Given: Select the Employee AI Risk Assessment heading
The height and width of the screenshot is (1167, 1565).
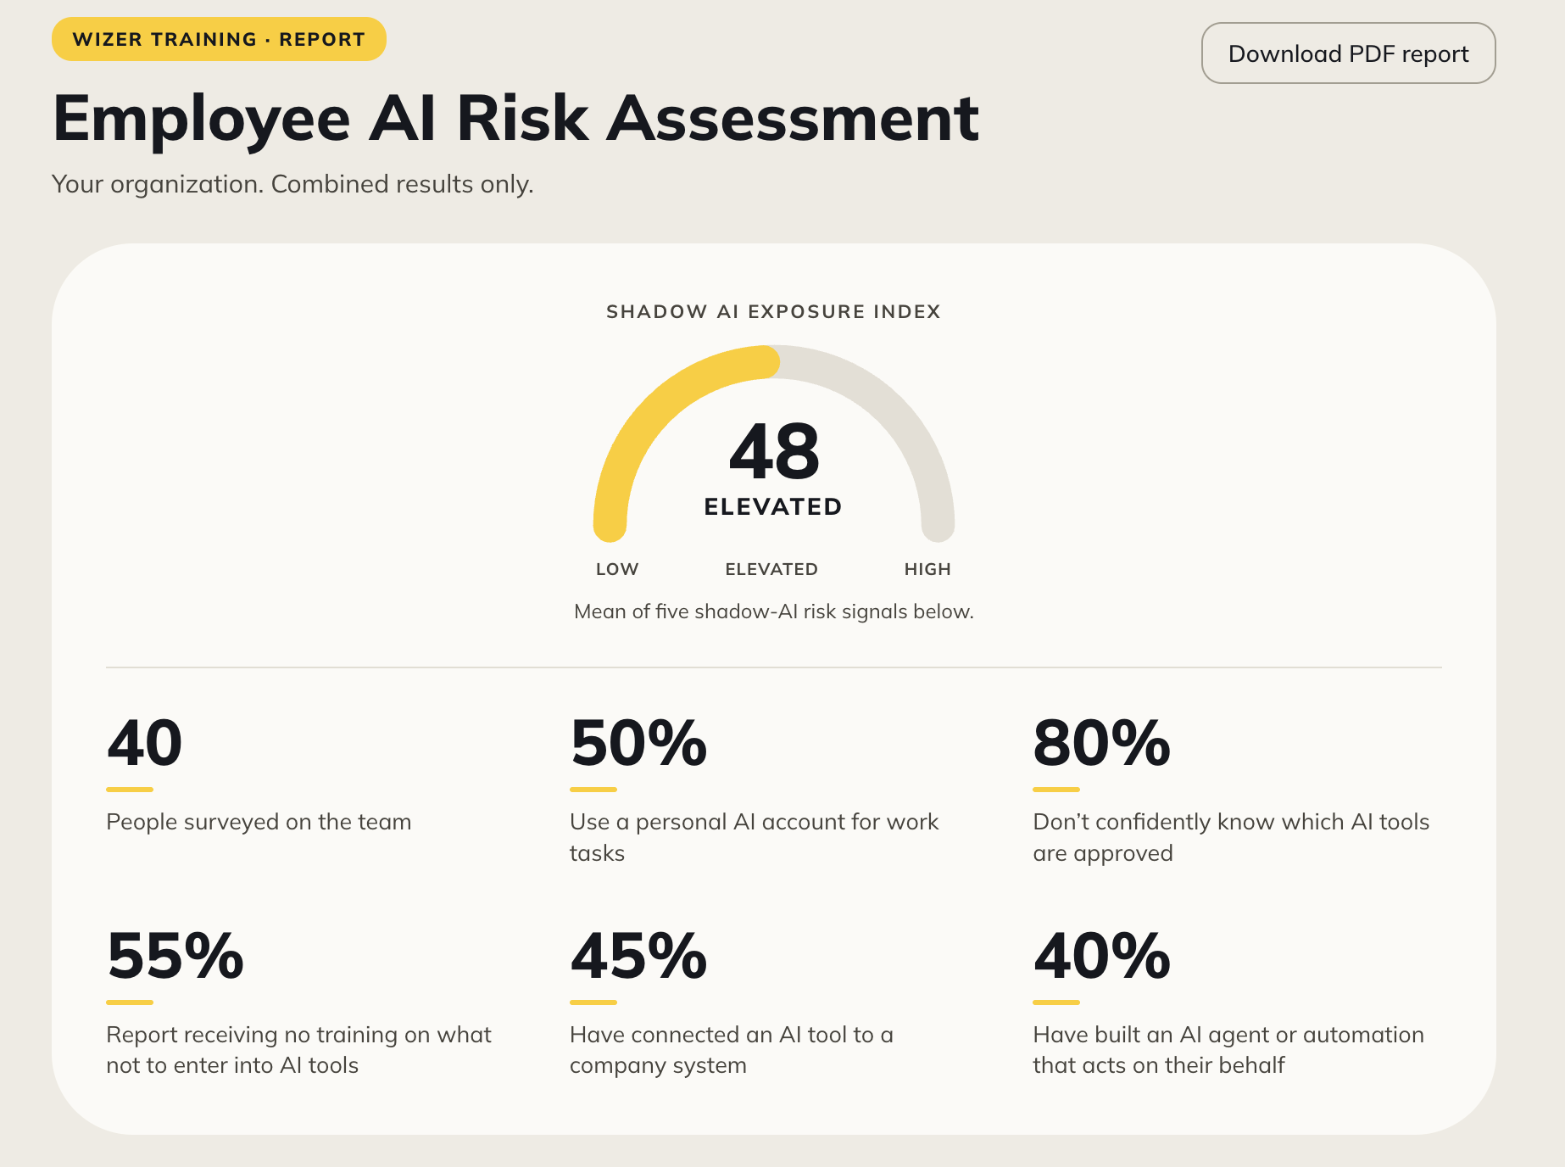Looking at the screenshot, I should point(515,118).
